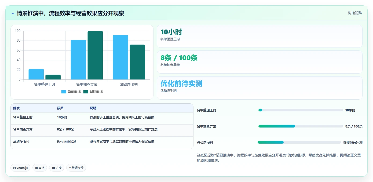Screen dimensions: 373x182
Task: Click the Chart.js tag chip
Action: (x=20, y=168)
